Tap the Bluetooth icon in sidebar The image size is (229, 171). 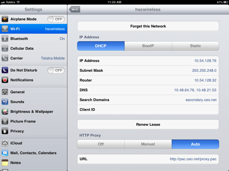5,38
